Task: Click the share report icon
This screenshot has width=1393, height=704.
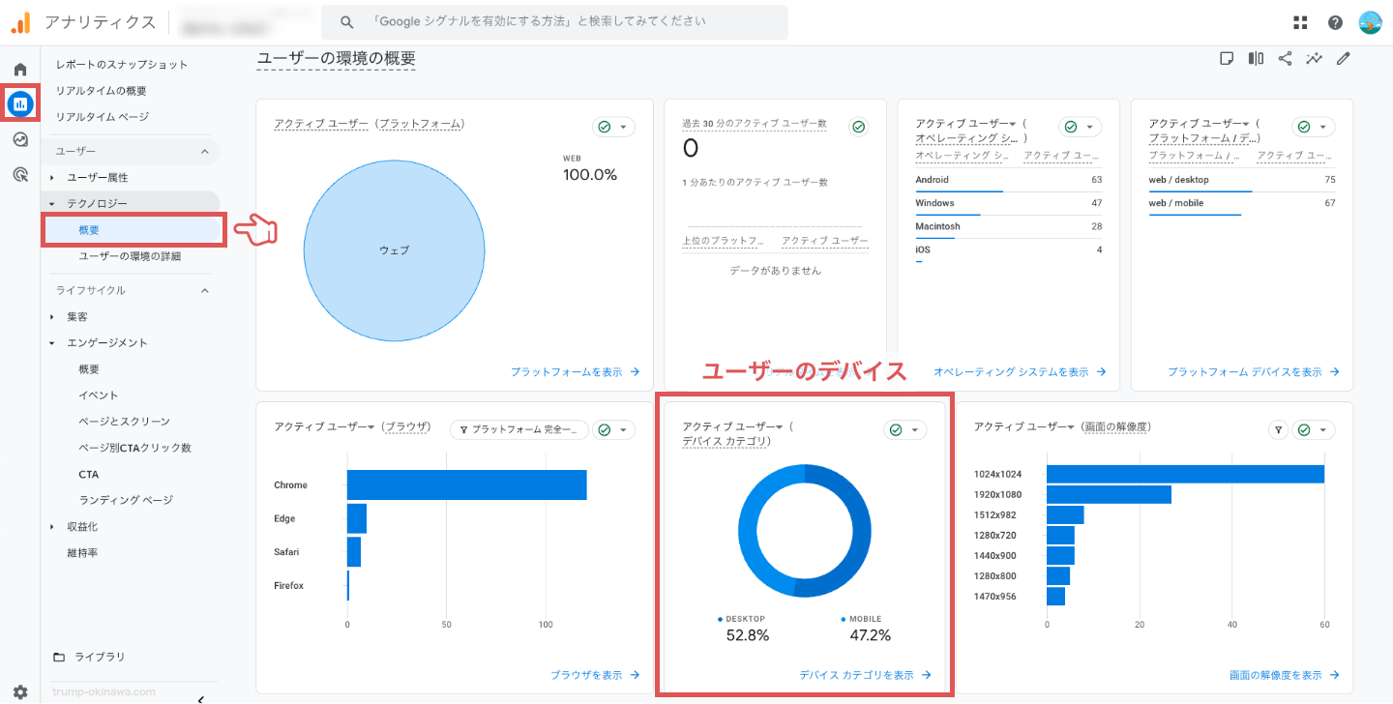Action: pyautogui.click(x=1285, y=58)
